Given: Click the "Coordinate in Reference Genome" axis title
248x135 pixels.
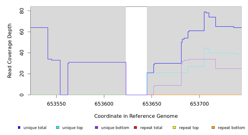Looking at the screenshot, I should pyautogui.click(x=136, y=116).
